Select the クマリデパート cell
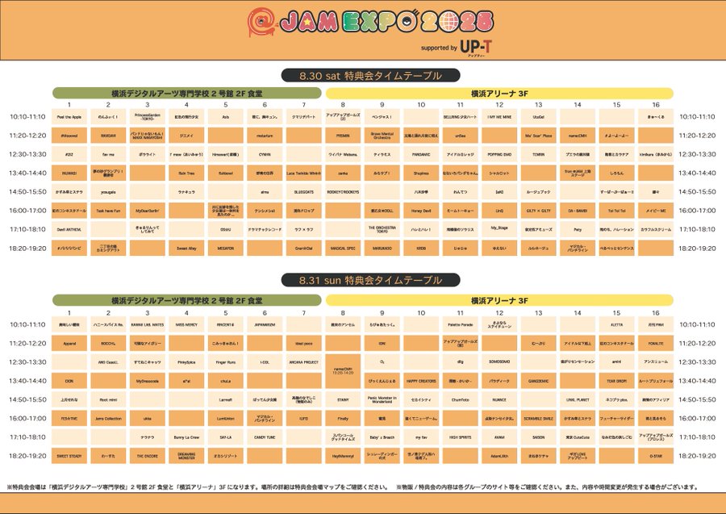 (x=304, y=117)
